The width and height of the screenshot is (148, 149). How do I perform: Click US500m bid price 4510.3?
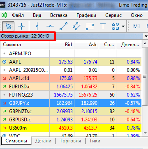point(66,128)
